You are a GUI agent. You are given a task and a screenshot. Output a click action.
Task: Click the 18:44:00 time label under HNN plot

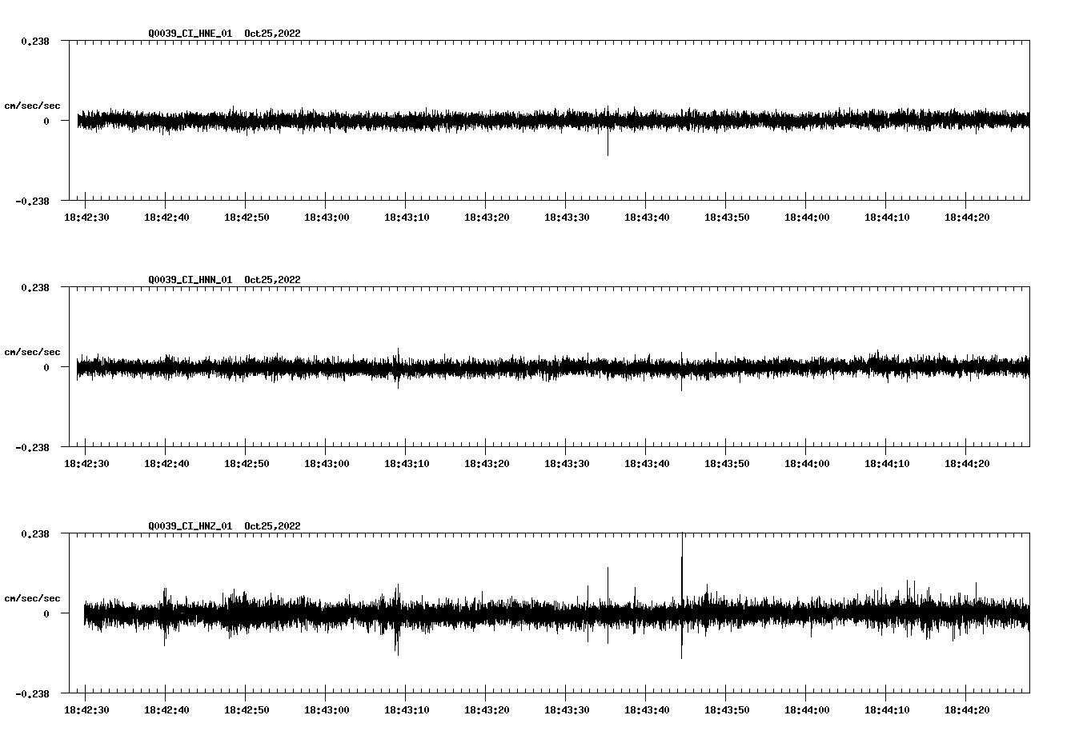point(807,464)
